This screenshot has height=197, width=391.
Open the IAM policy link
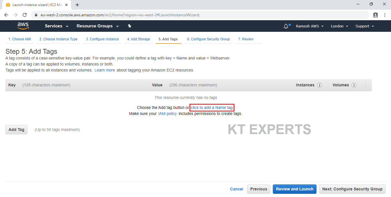click(167, 114)
